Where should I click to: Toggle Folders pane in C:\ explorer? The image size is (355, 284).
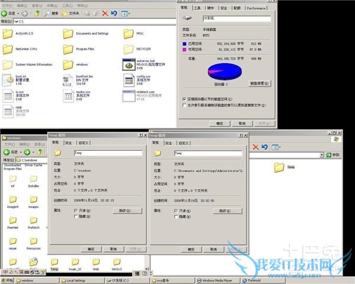point(70,14)
